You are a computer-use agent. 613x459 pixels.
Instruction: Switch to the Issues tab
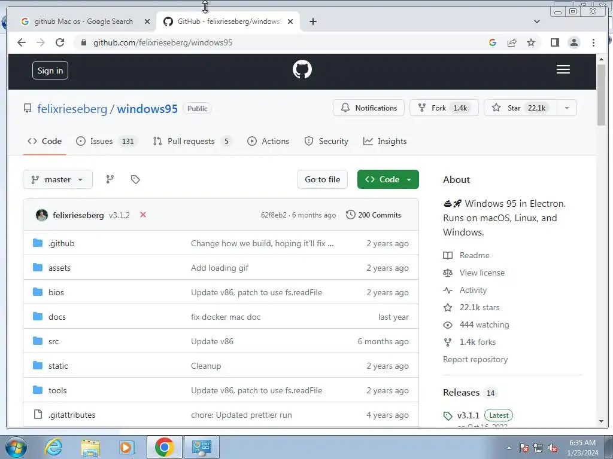(x=107, y=141)
